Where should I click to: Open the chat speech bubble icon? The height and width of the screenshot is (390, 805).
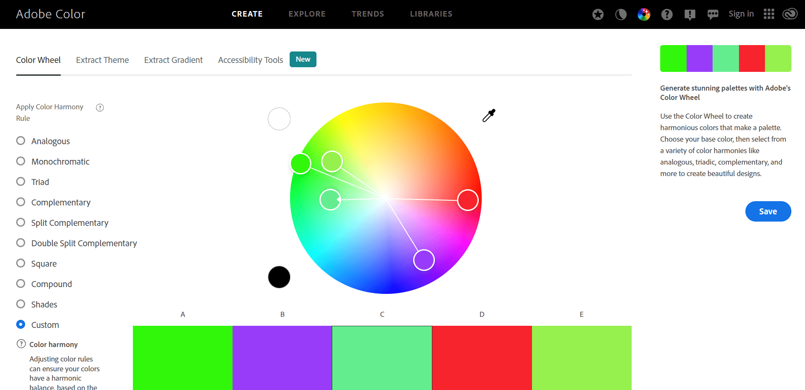(x=713, y=14)
